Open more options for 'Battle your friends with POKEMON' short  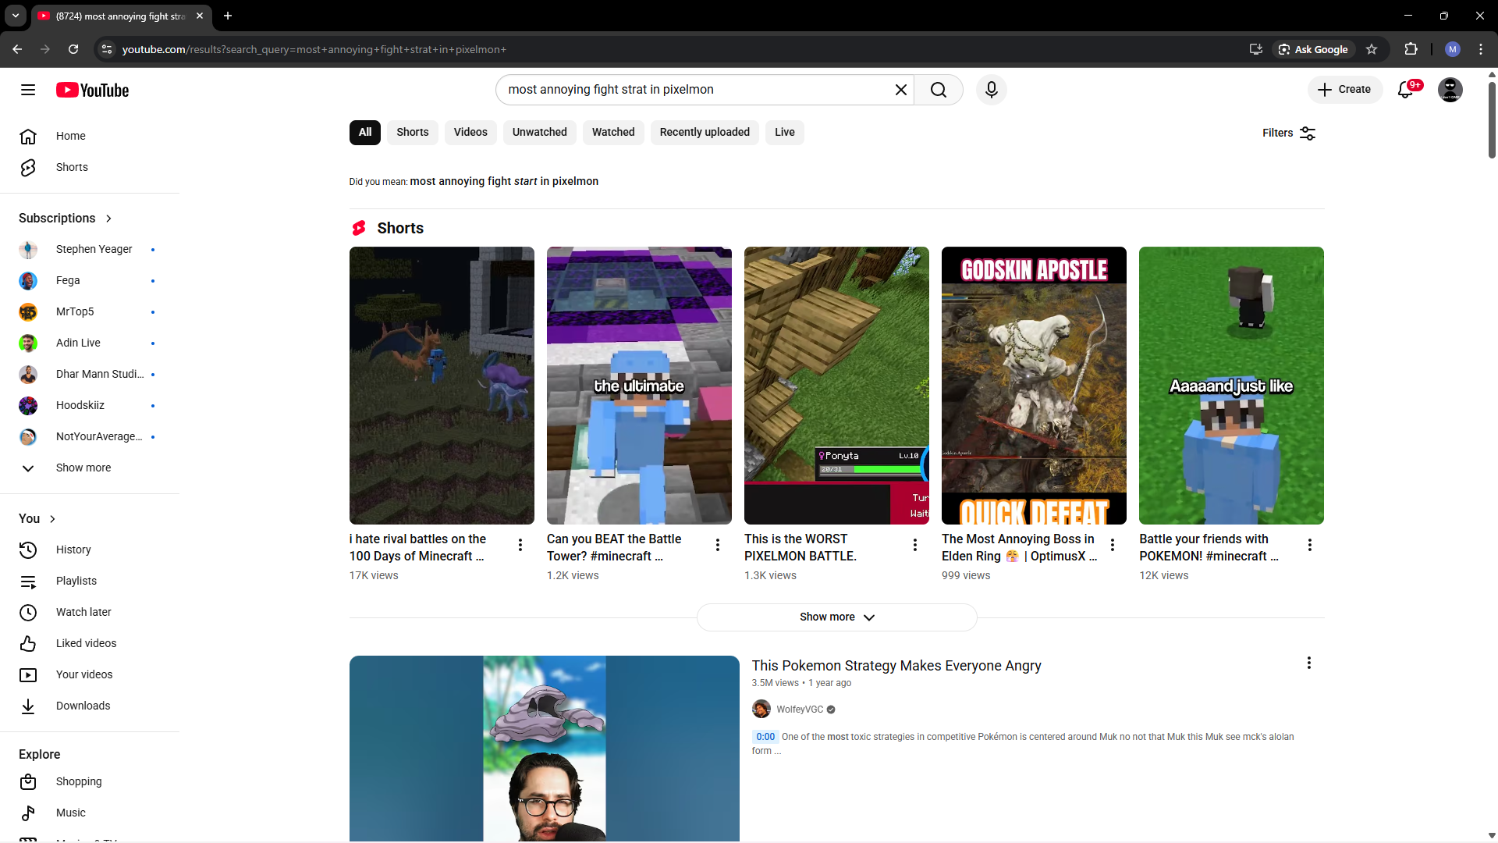pyautogui.click(x=1310, y=545)
